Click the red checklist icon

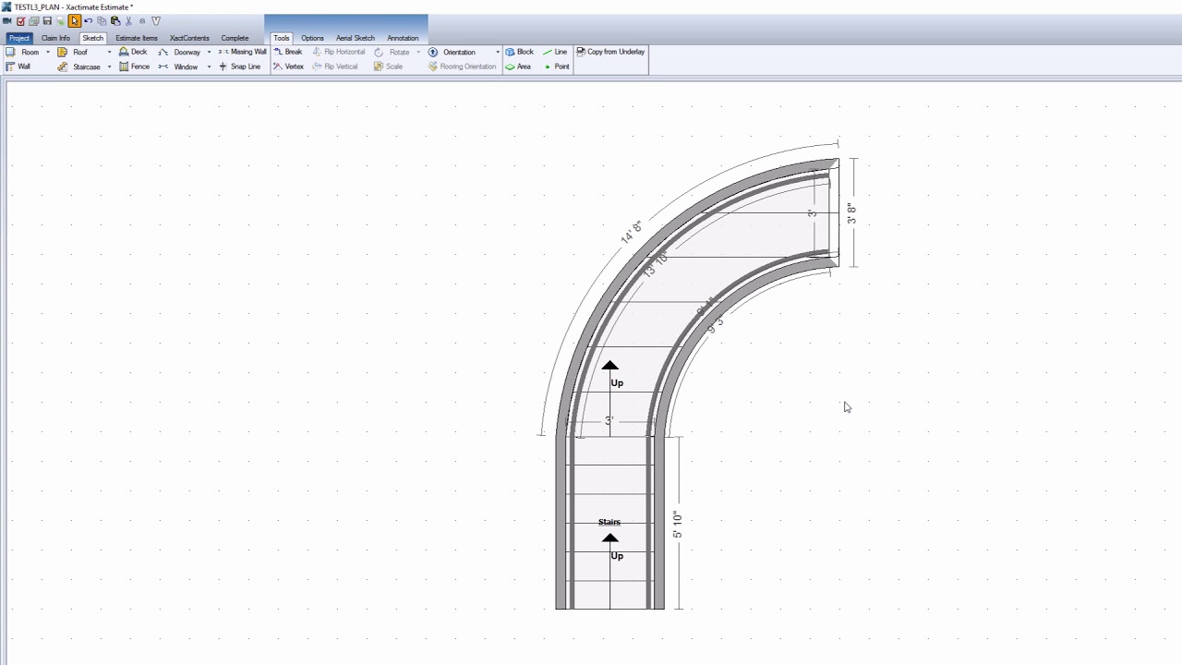tap(20, 20)
